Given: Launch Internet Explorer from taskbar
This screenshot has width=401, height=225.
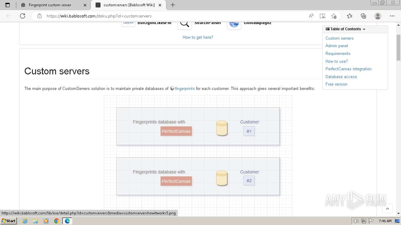Looking at the screenshot, I should pos(25,221).
